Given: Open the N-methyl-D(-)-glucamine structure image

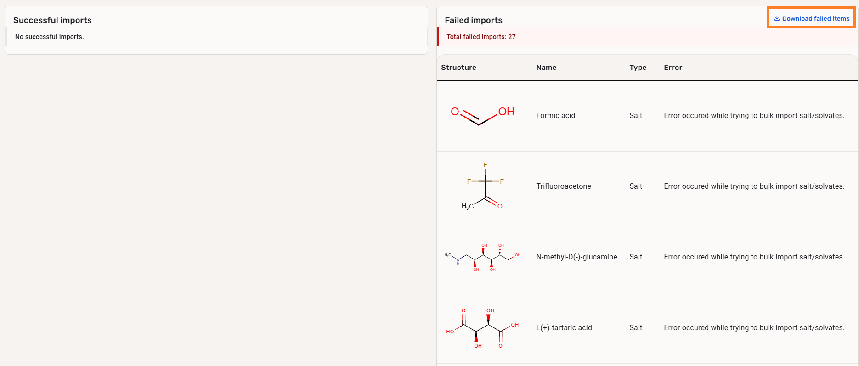Looking at the screenshot, I should (x=482, y=257).
